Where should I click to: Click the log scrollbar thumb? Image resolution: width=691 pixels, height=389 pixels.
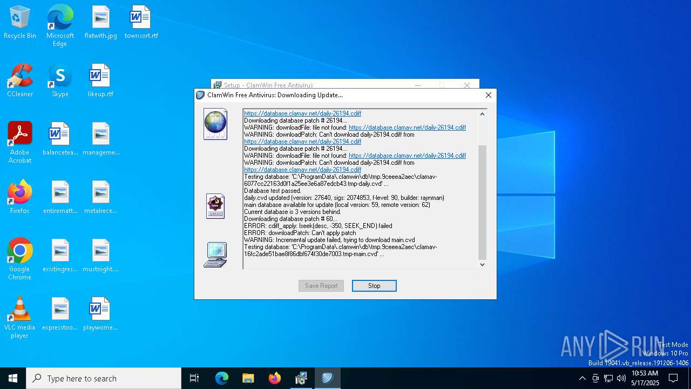click(x=483, y=203)
